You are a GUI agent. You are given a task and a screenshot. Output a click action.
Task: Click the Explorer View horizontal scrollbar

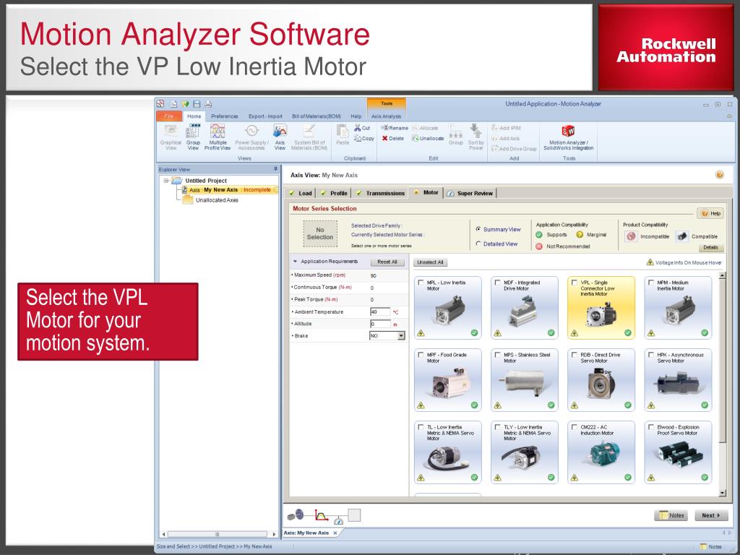tap(217, 534)
